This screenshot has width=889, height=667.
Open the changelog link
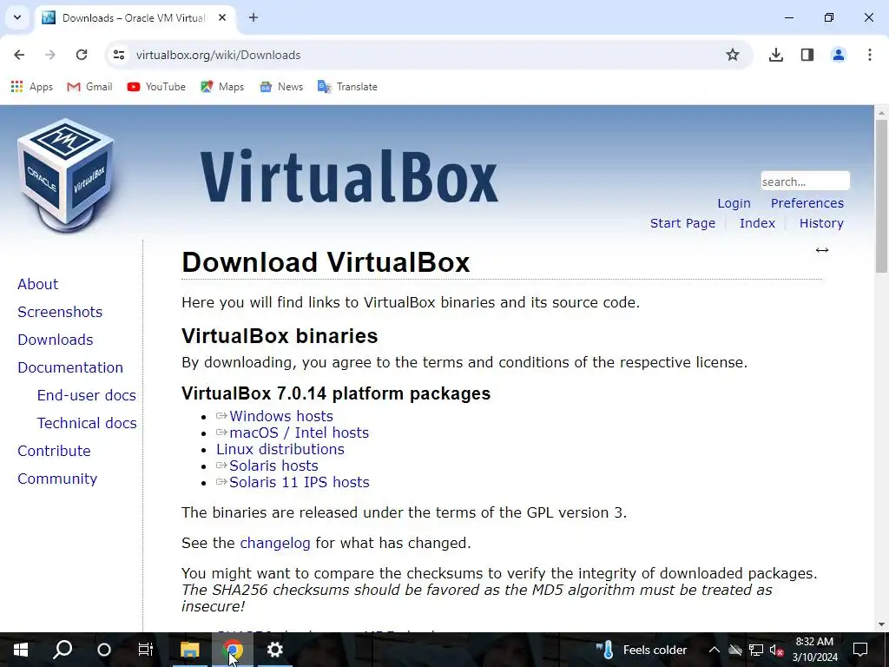tap(275, 544)
